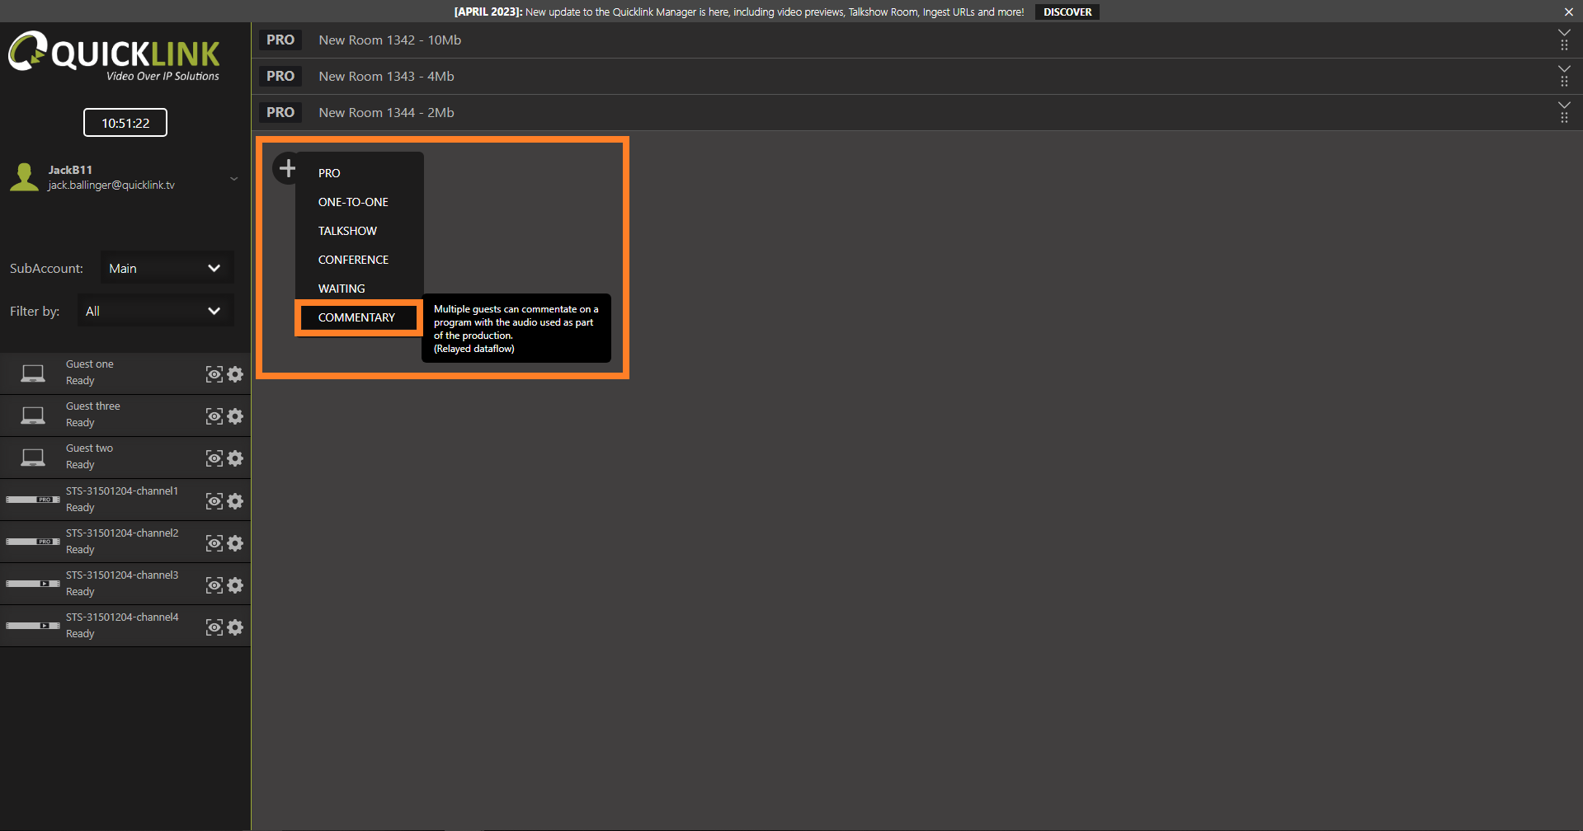Open the SubAccount Main dropdown
The width and height of the screenshot is (1583, 831).
tap(167, 268)
